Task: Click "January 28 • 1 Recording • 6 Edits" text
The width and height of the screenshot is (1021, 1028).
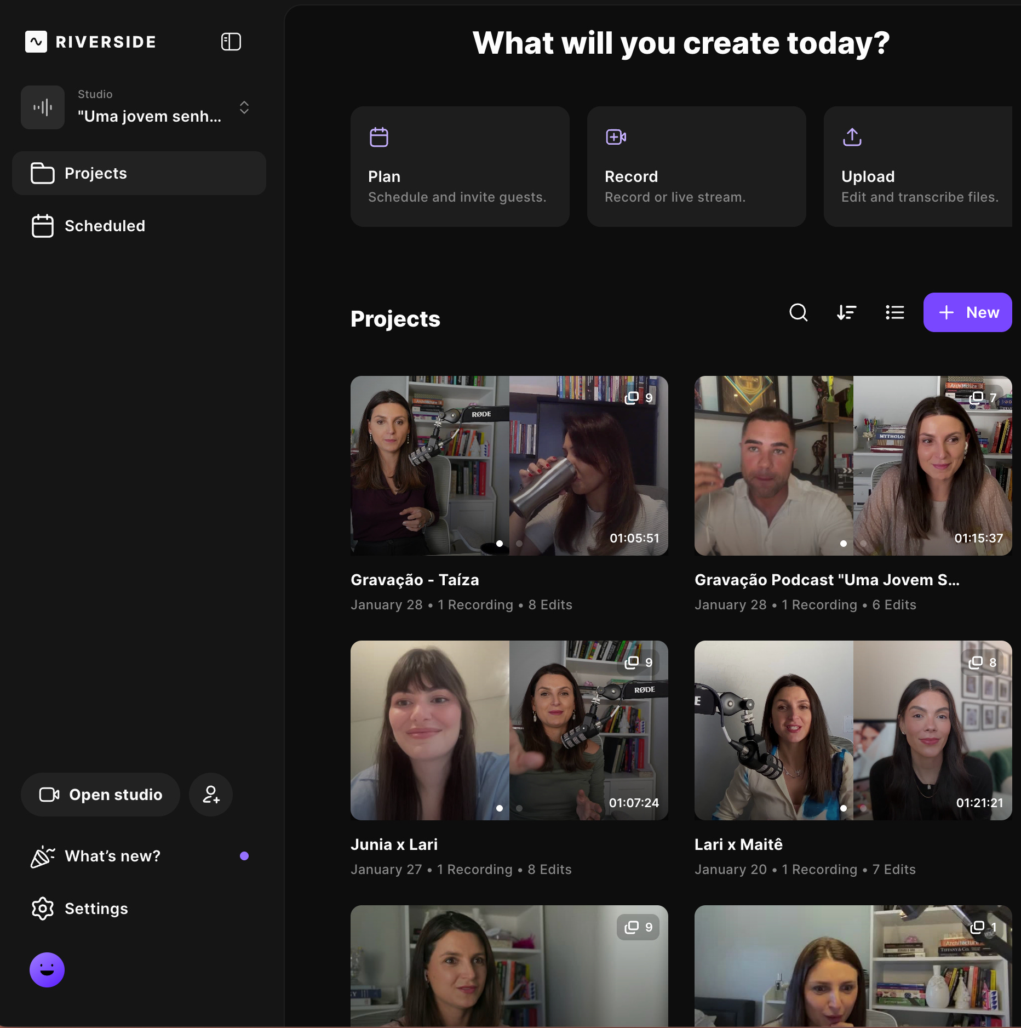Action: click(805, 605)
